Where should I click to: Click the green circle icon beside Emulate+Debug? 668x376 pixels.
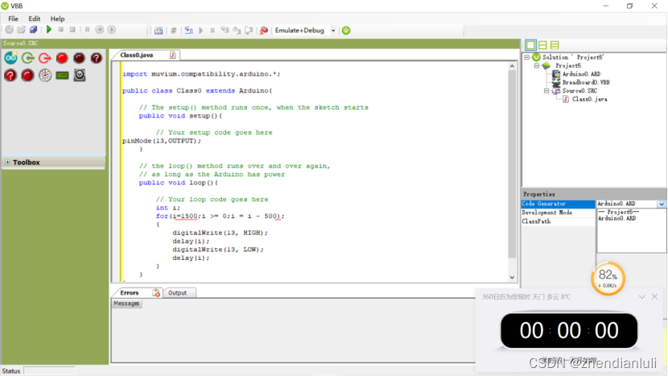[346, 31]
